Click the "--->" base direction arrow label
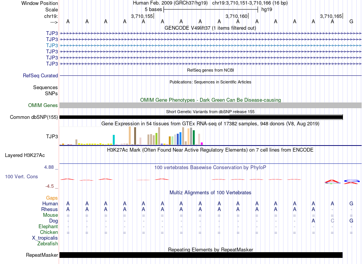 [54, 22]
